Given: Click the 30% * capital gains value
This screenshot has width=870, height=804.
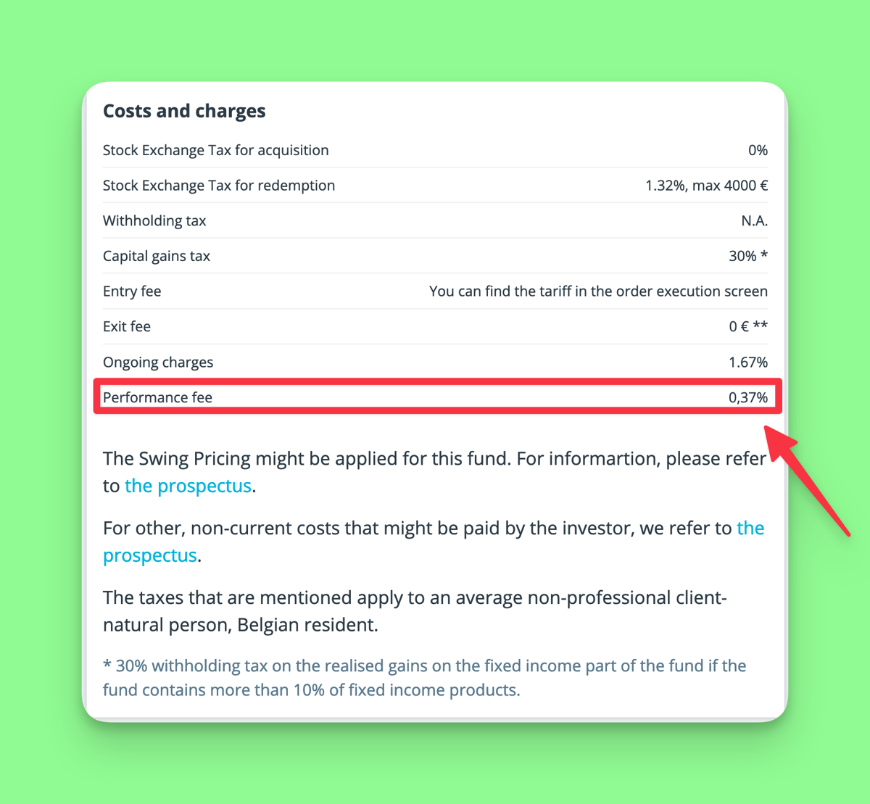Looking at the screenshot, I should 747,256.
